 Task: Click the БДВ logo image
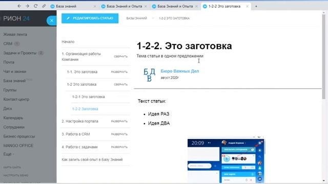[149, 75]
